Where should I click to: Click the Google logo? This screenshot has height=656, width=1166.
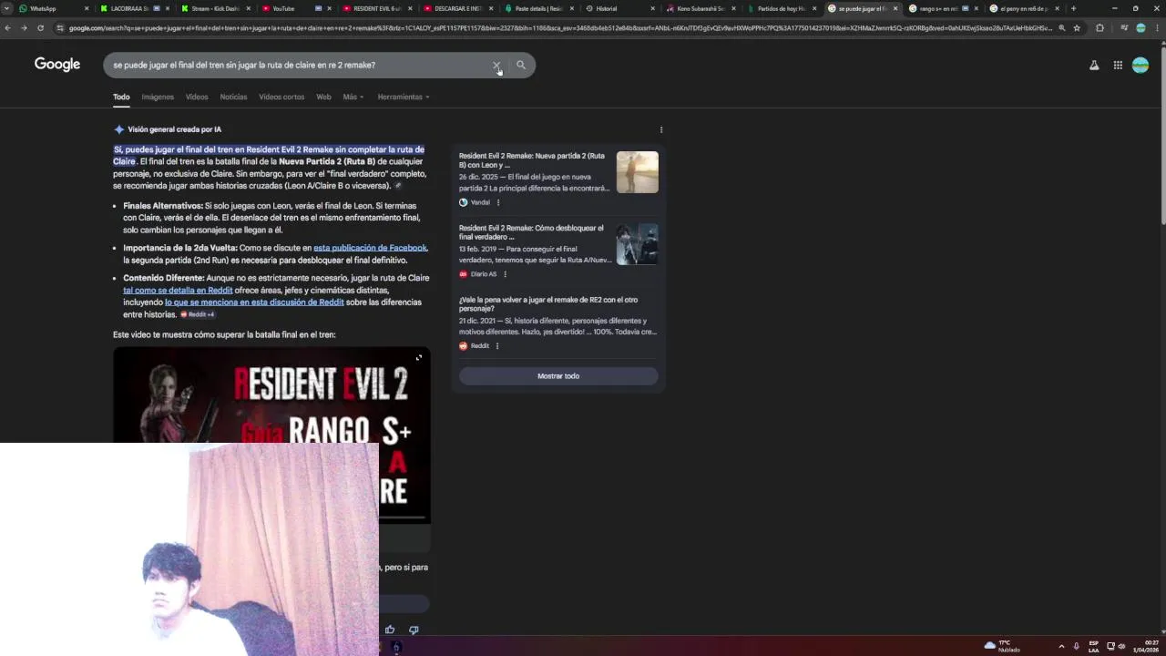tap(57, 65)
